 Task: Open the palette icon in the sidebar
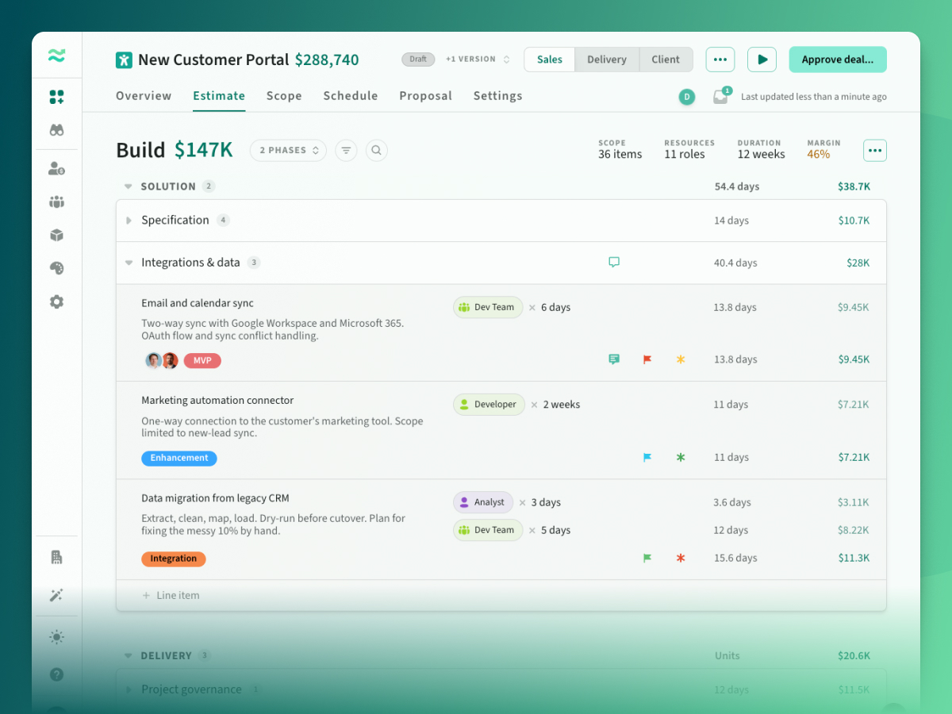coord(56,268)
